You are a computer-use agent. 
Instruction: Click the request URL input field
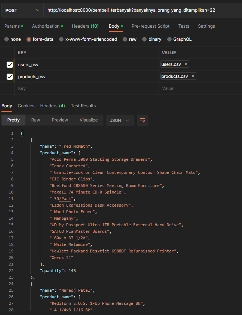click(141, 10)
